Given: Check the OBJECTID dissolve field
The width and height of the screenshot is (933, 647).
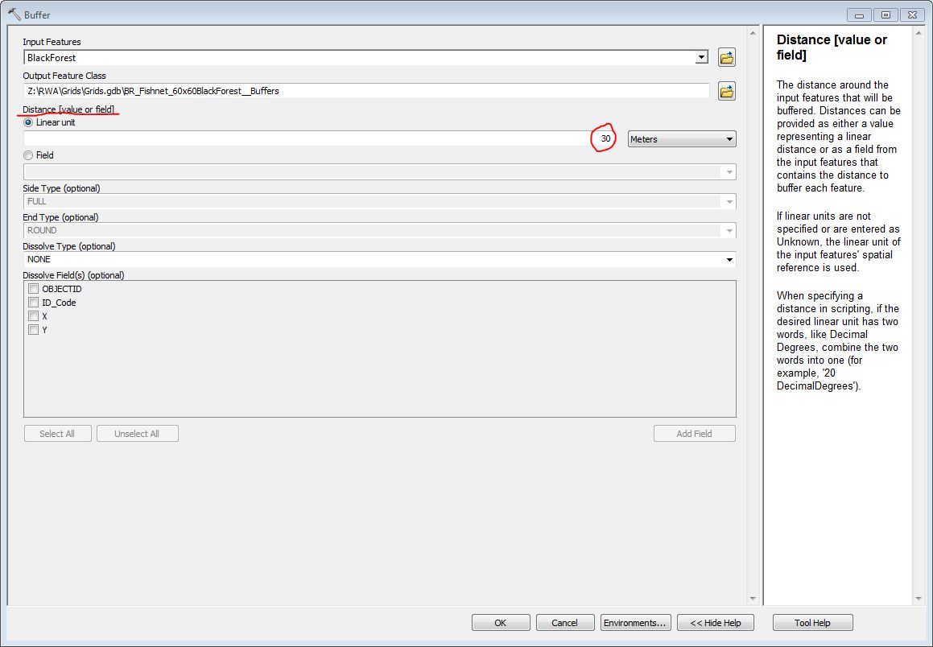Looking at the screenshot, I should [33, 288].
